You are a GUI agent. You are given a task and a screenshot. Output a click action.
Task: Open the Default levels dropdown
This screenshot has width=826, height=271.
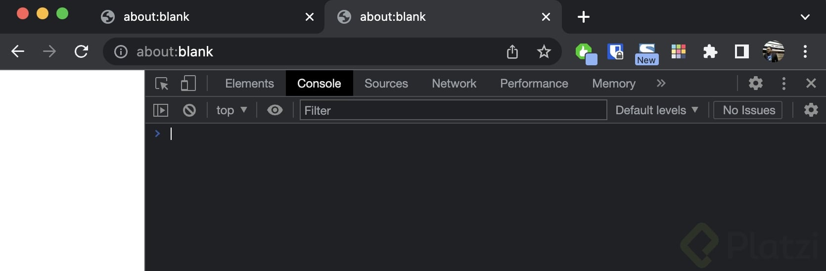point(656,110)
